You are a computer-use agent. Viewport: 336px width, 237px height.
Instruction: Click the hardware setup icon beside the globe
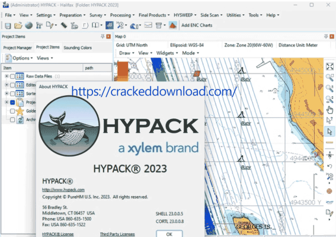(x=39, y=25)
